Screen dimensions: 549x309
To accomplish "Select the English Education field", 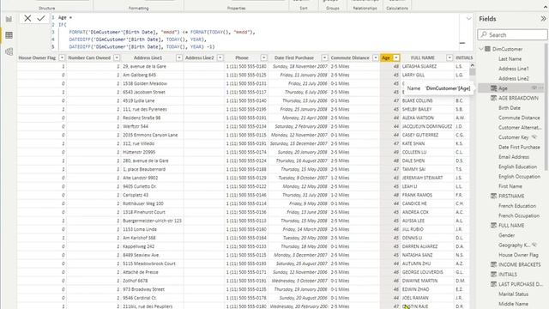I will point(517,167).
